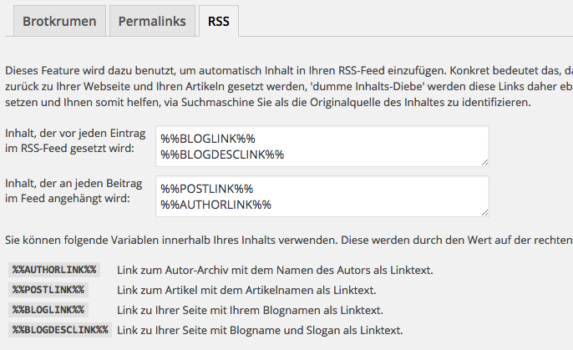Place cursor on %%AUTHORLINK%% in second text box
This screenshot has height=350, width=573.
216,205
